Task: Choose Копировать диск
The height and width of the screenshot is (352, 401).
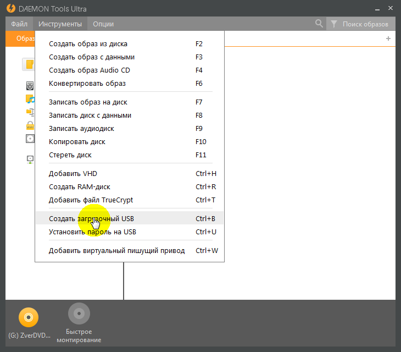Action: [130, 142]
